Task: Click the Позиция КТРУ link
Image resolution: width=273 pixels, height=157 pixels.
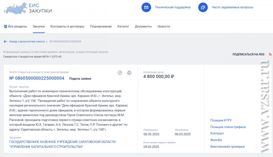Action: coord(221,120)
